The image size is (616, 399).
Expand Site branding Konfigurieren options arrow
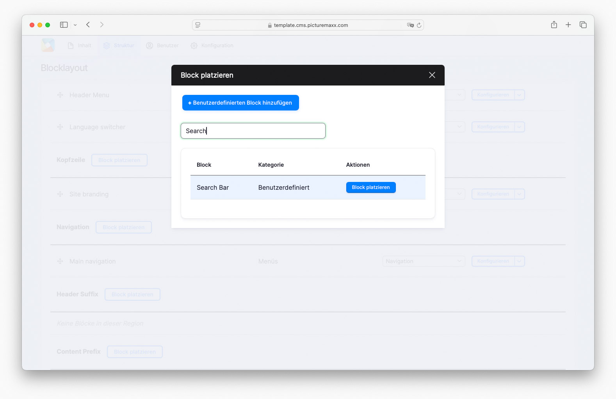coord(520,194)
